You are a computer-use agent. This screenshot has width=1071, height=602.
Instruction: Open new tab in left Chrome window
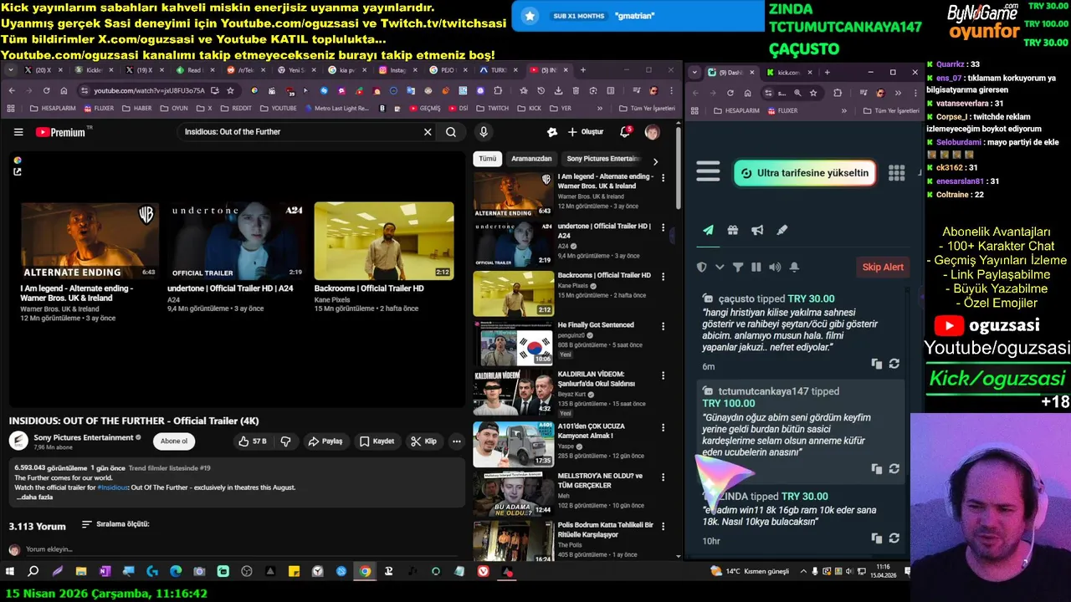point(583,70)
